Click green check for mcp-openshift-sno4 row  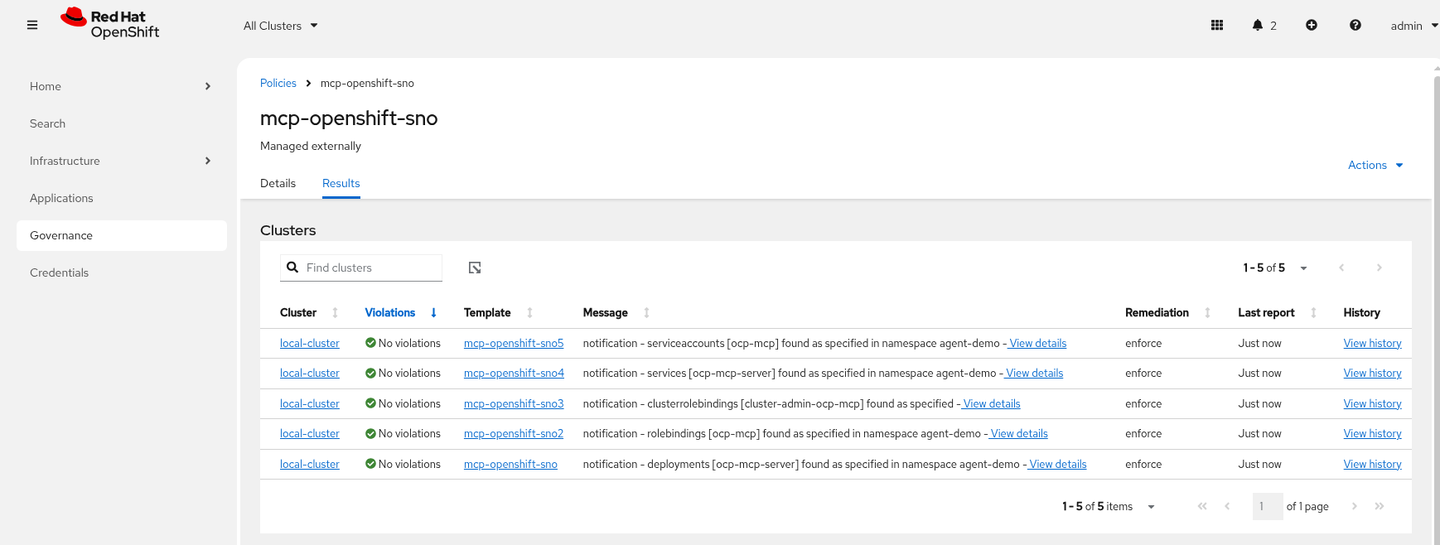point(370,373)
